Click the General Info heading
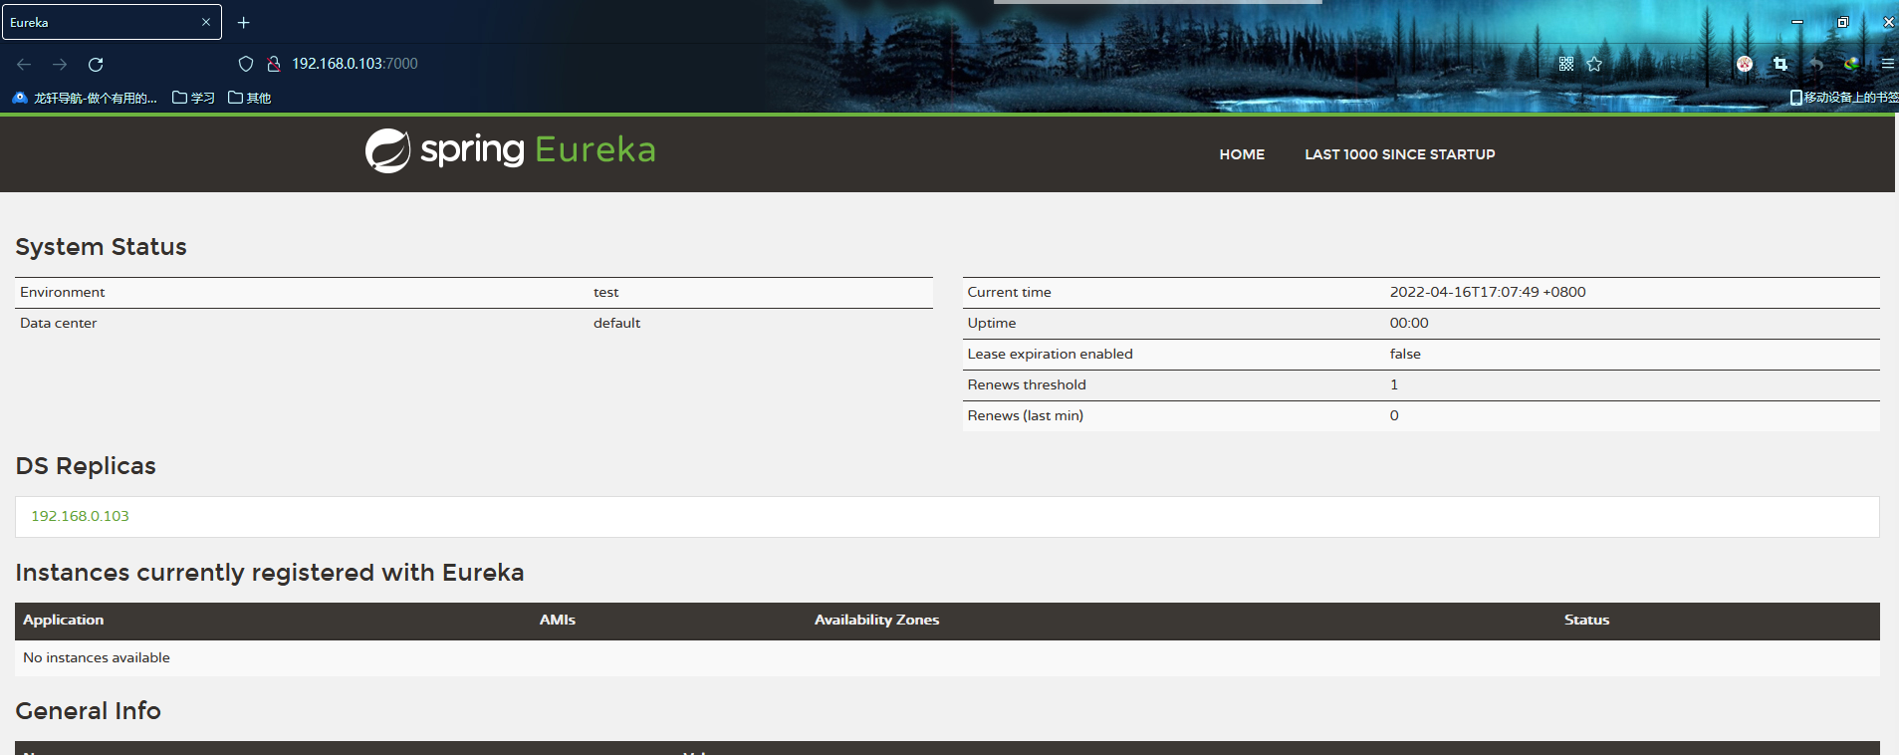The image size is (1899, 755). pyautogui.click(x=88, y=711)
